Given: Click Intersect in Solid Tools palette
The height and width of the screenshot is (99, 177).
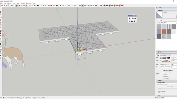Looking at the screenshot, I should coord(133,18).
